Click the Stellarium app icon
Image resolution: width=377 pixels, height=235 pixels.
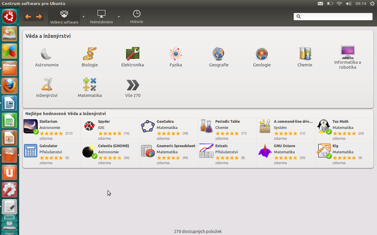[31, 127]
